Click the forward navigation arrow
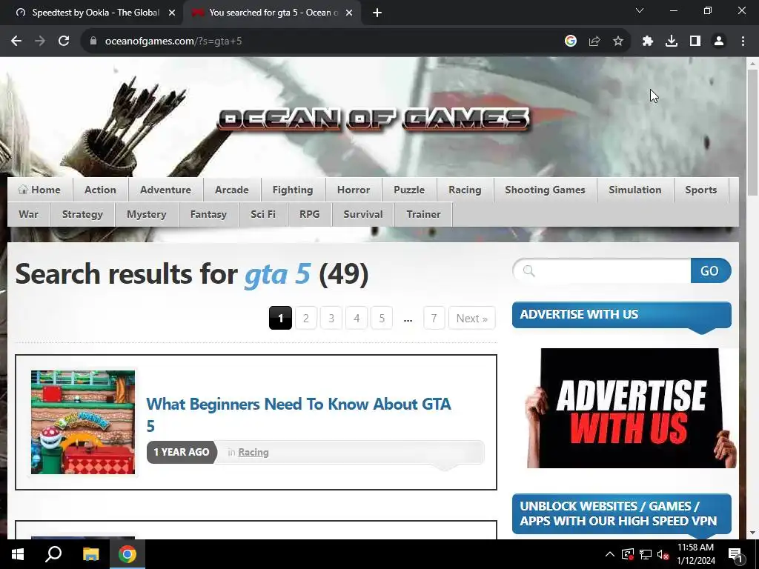 tap(40, 41)
